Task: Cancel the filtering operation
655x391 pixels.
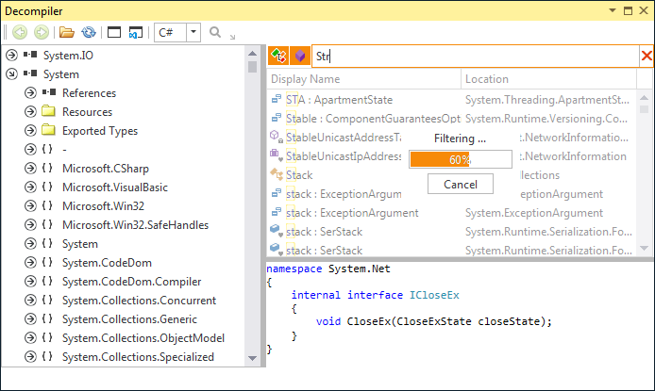Action: (x=461, y=185)
